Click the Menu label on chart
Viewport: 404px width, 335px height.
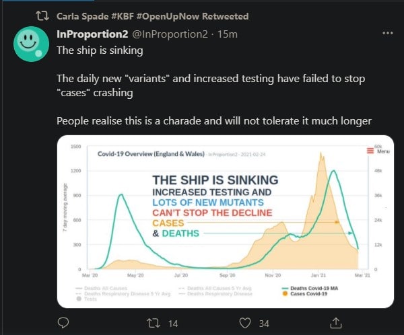383,151
